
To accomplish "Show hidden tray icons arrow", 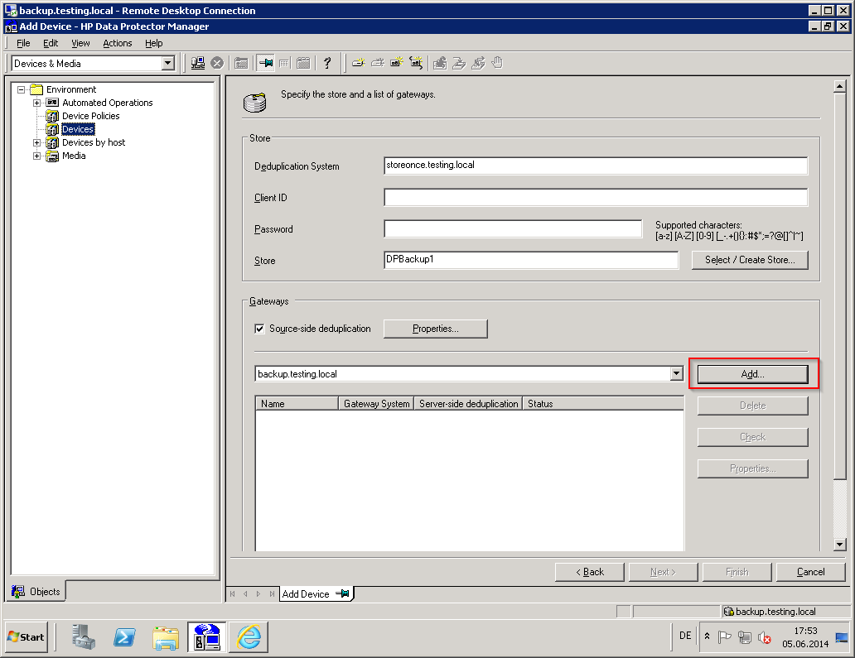I will 707,636.
